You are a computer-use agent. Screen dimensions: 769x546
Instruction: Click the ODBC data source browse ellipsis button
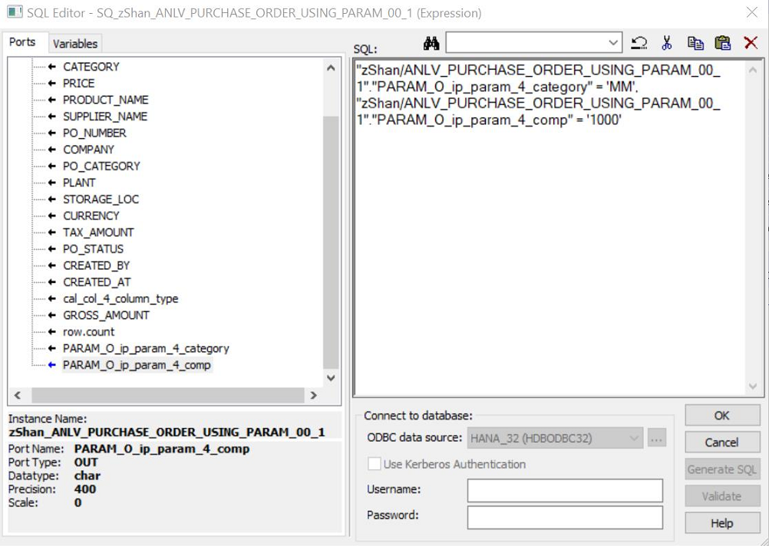657,438
